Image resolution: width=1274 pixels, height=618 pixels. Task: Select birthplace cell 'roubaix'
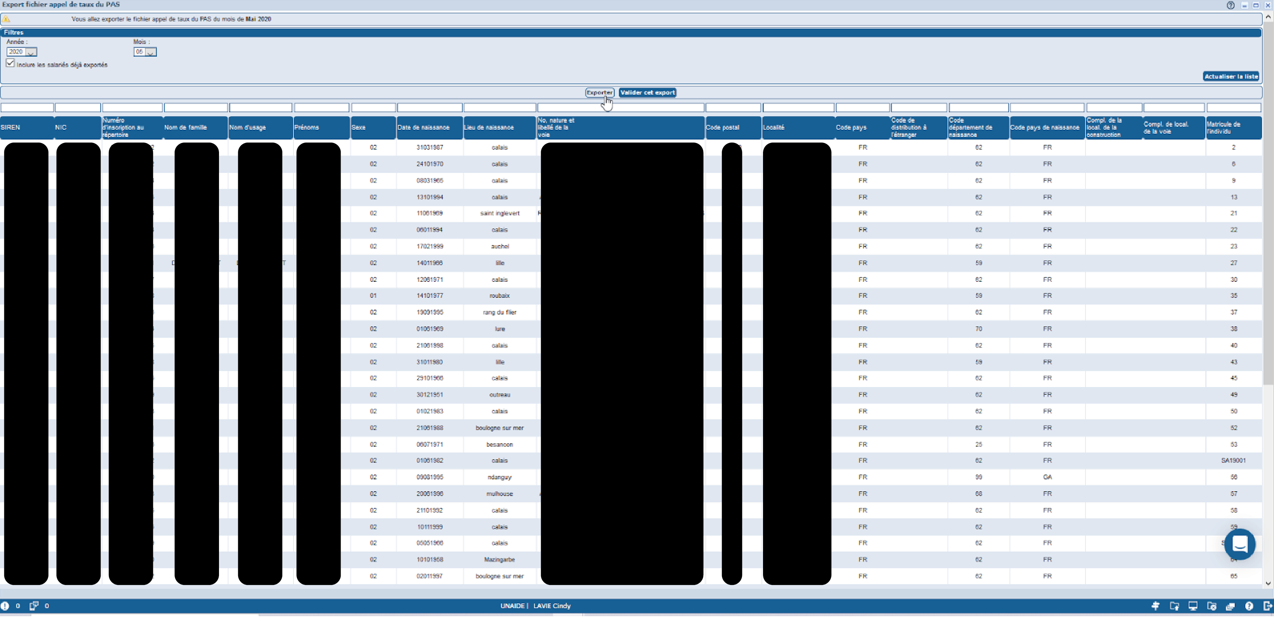(x=500, y=296)
